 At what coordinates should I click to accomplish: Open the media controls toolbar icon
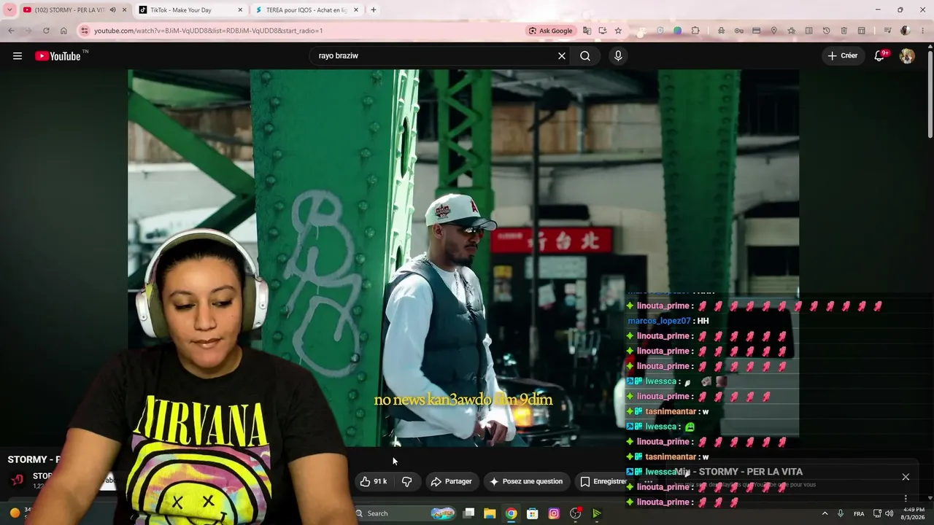(x=887, y=31)
